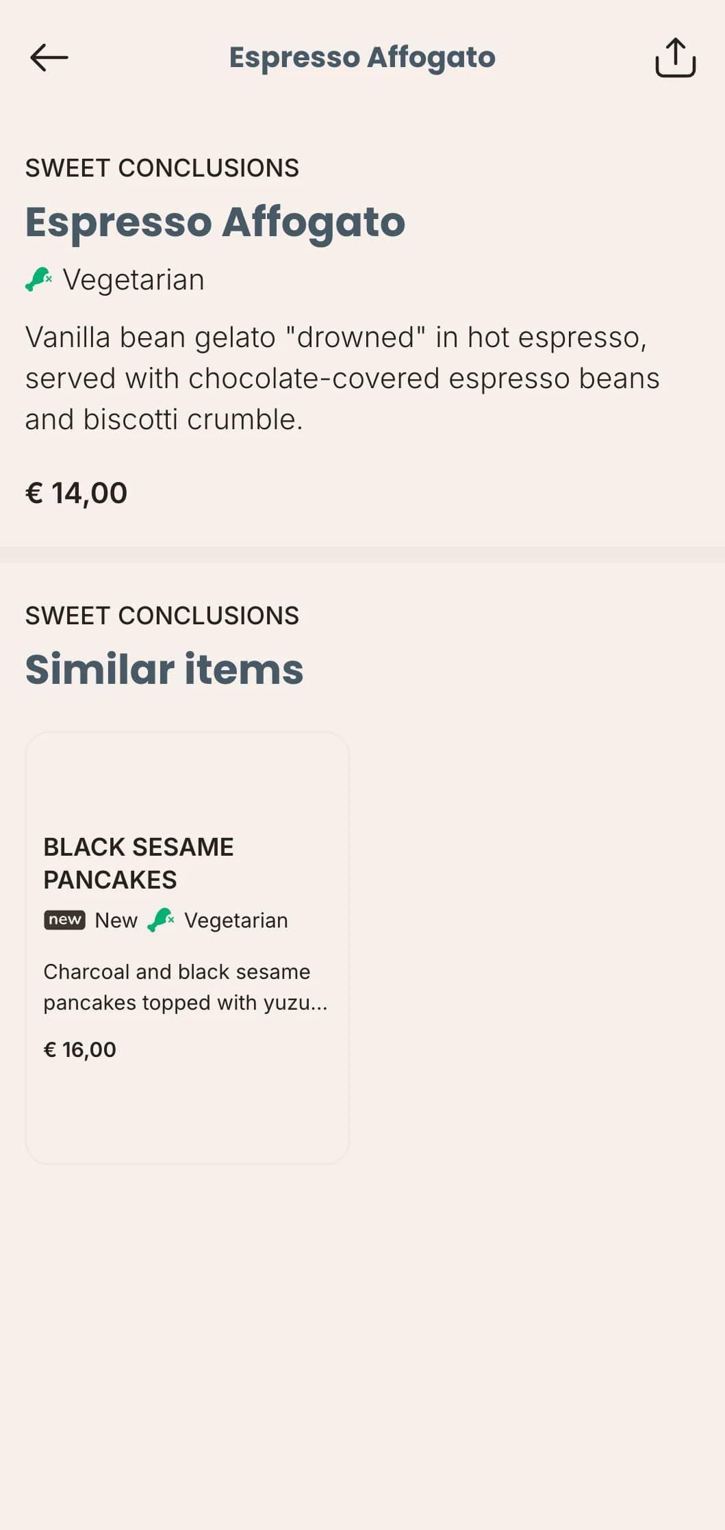Viewport: 725px width, 1530px height.
Task: Tap the Vegetarian label under the main heading
Action: [x=133, y=279]
